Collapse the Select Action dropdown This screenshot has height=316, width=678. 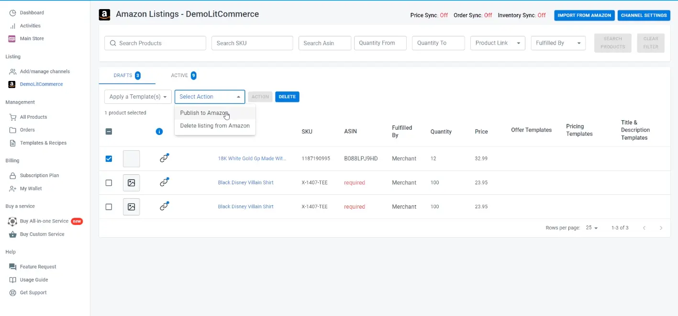210,97
